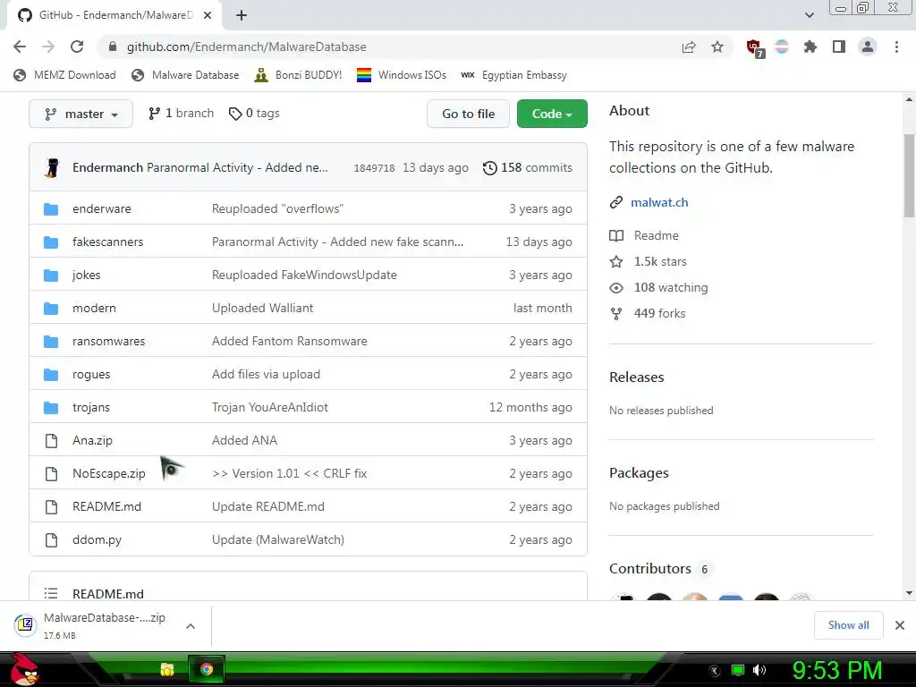Click the green monitor tray icon
This screenshot has height=687, width=916.
[x=738, y=670]
